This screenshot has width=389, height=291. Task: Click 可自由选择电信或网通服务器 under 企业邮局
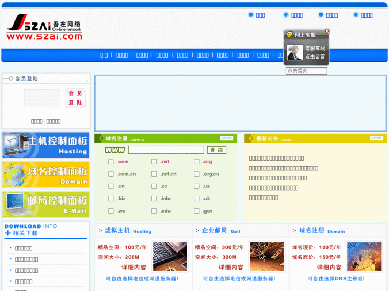pos(239,279)
